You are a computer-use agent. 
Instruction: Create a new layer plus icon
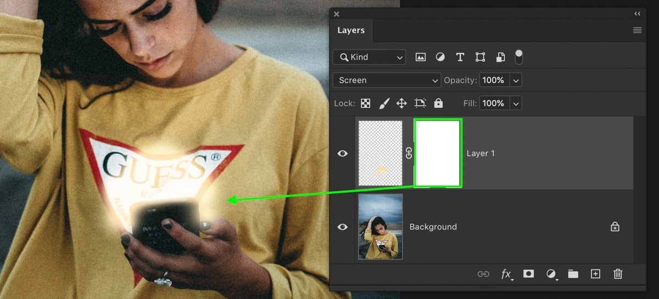point(595,274)
